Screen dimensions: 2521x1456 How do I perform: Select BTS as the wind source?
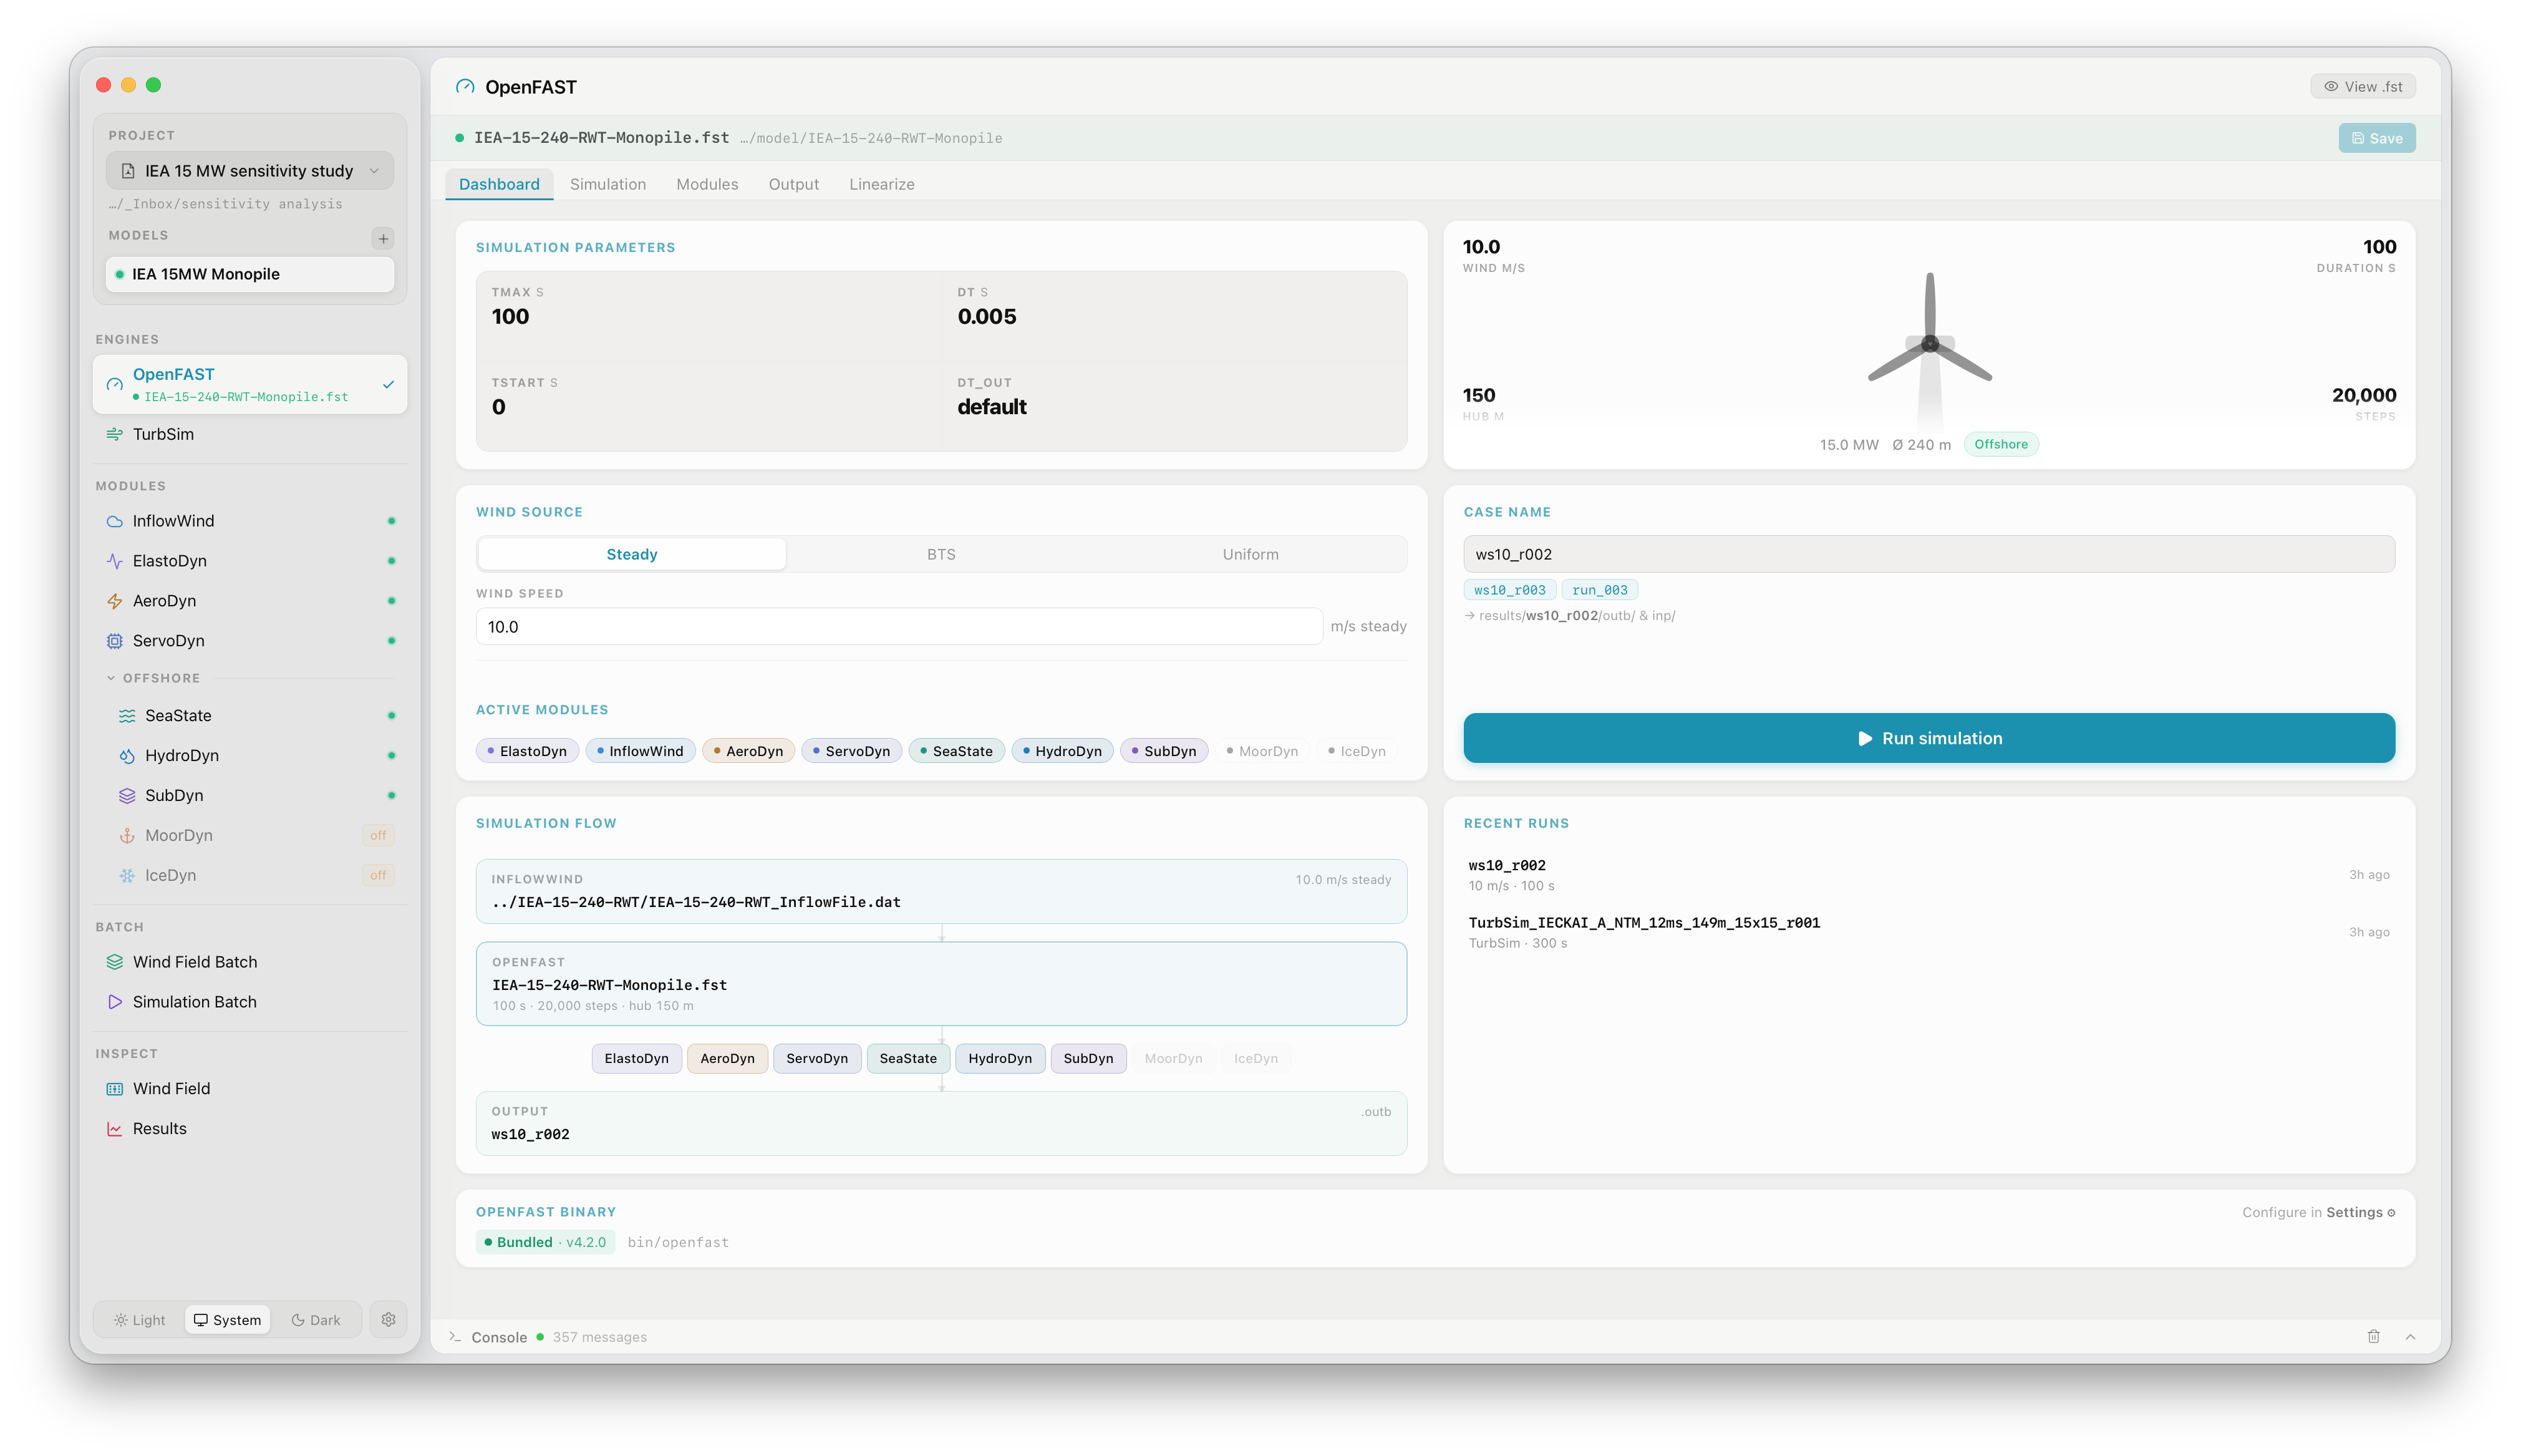point(941,554)
